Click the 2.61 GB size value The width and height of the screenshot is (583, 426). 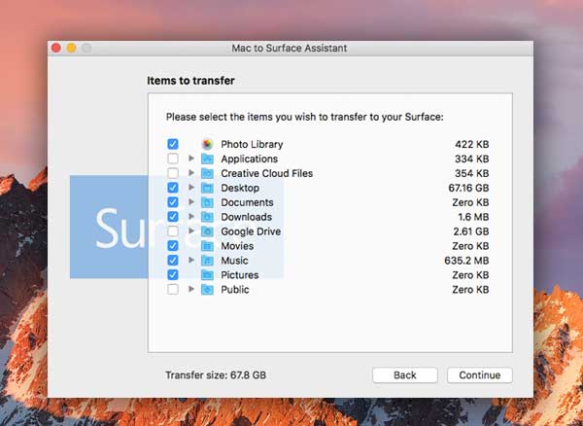tap(471, 231)
